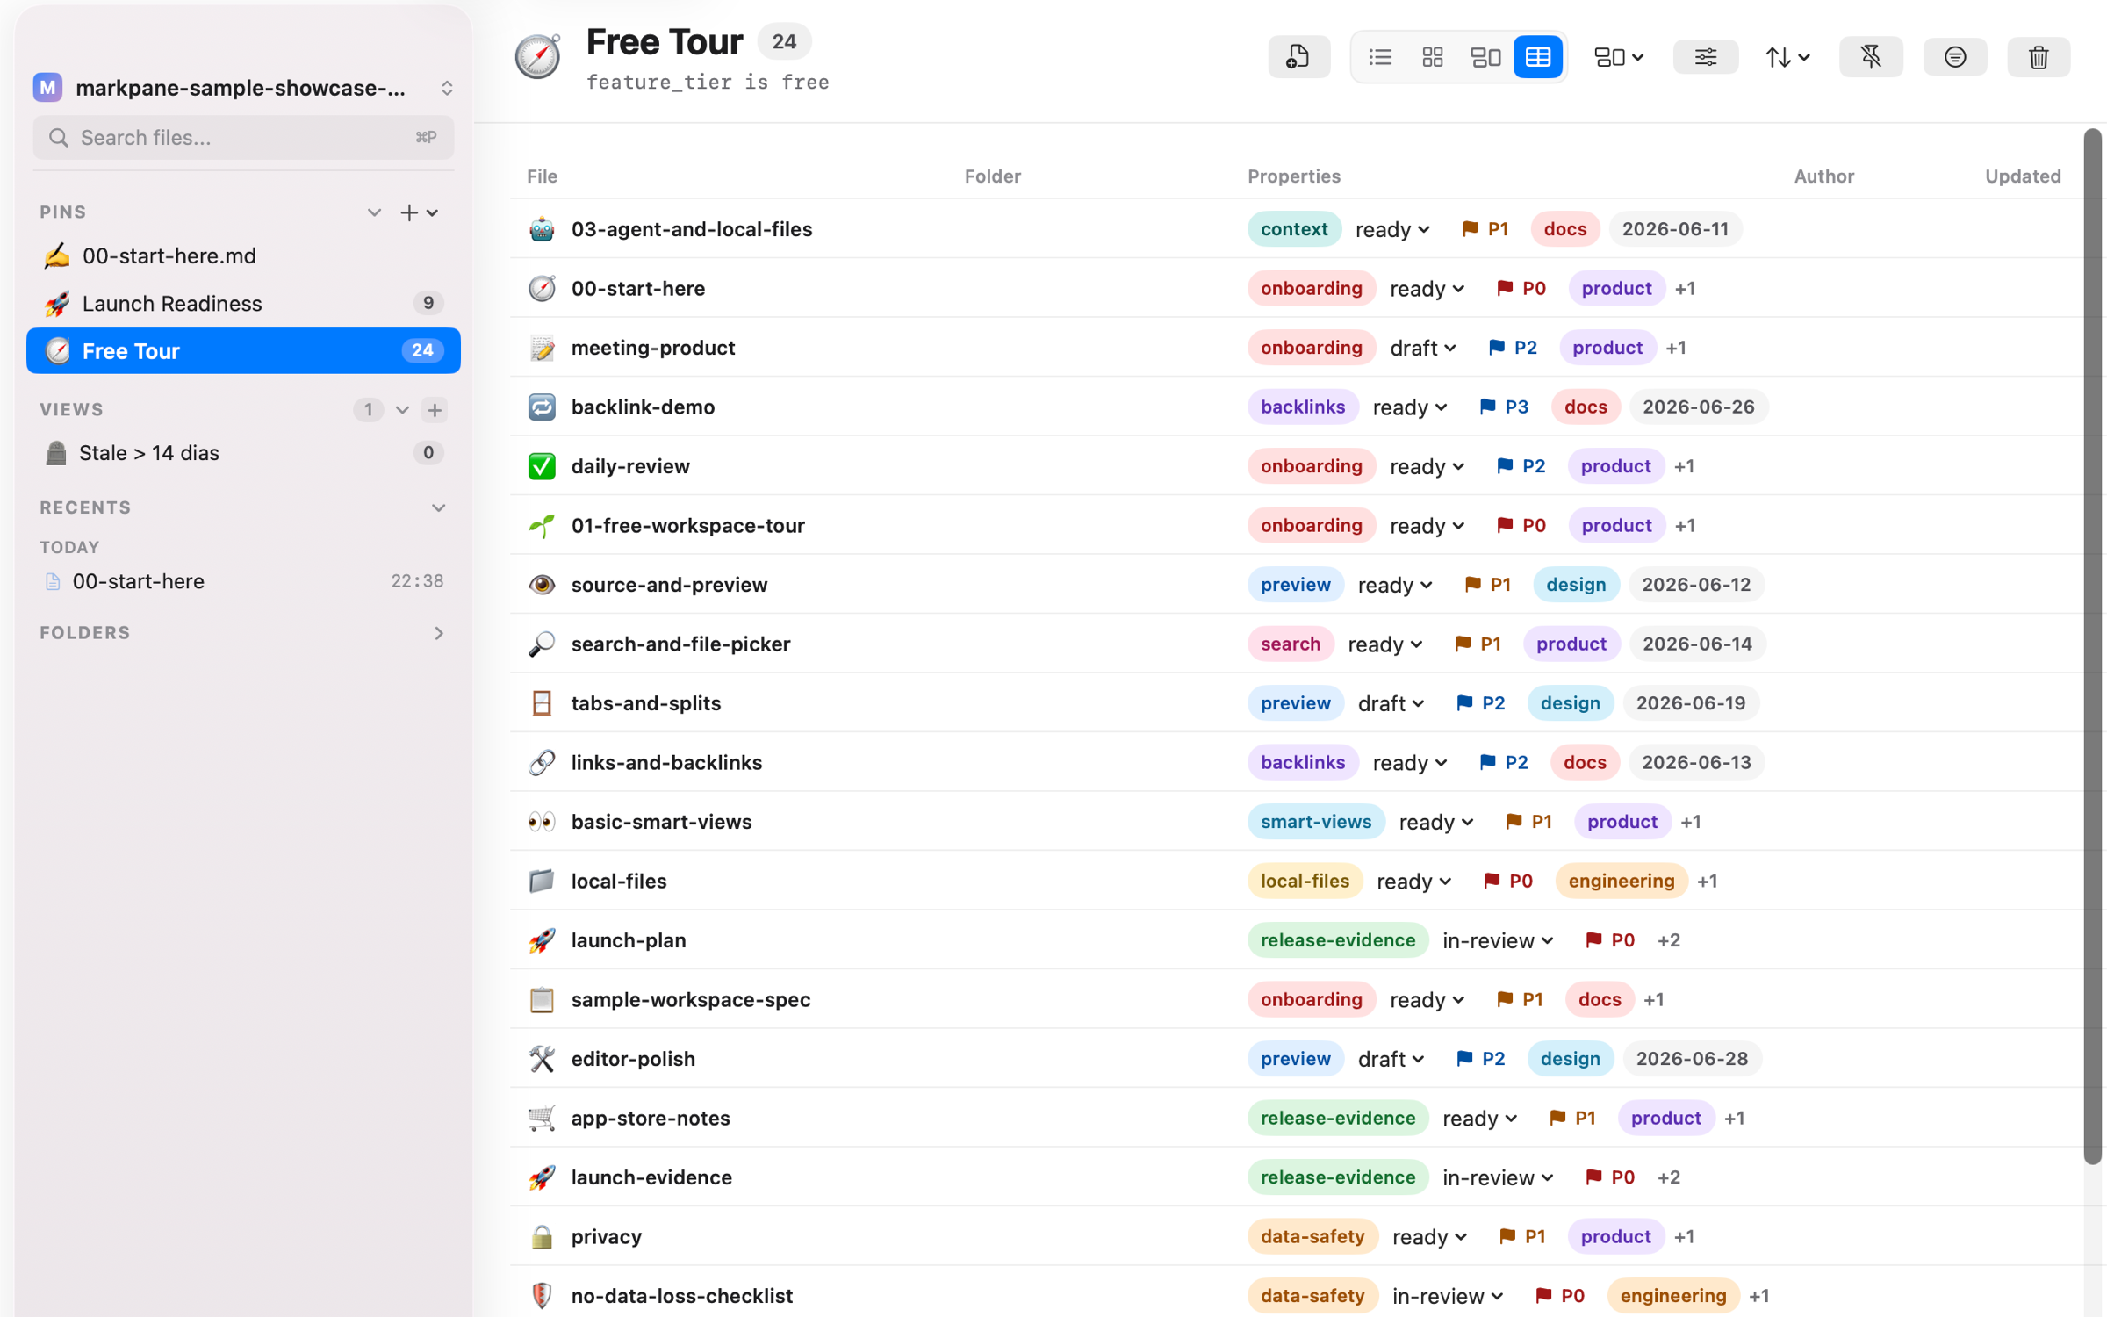Click the 2026-06-28 date on editor-polish
Screen dimensions: 2107x1317
tap(1692, 1059)
